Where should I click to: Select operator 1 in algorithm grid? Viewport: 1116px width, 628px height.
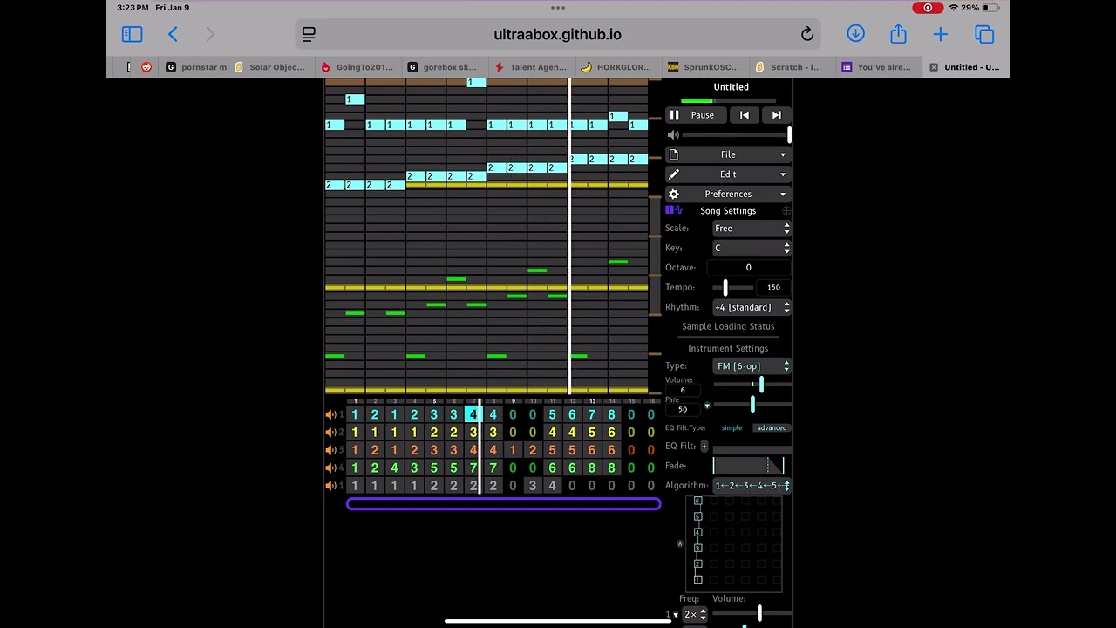(697, 579)
